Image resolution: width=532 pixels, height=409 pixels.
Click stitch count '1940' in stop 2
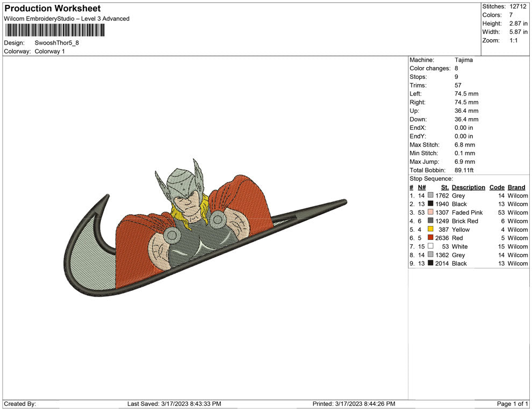click(x=442, y=204)
